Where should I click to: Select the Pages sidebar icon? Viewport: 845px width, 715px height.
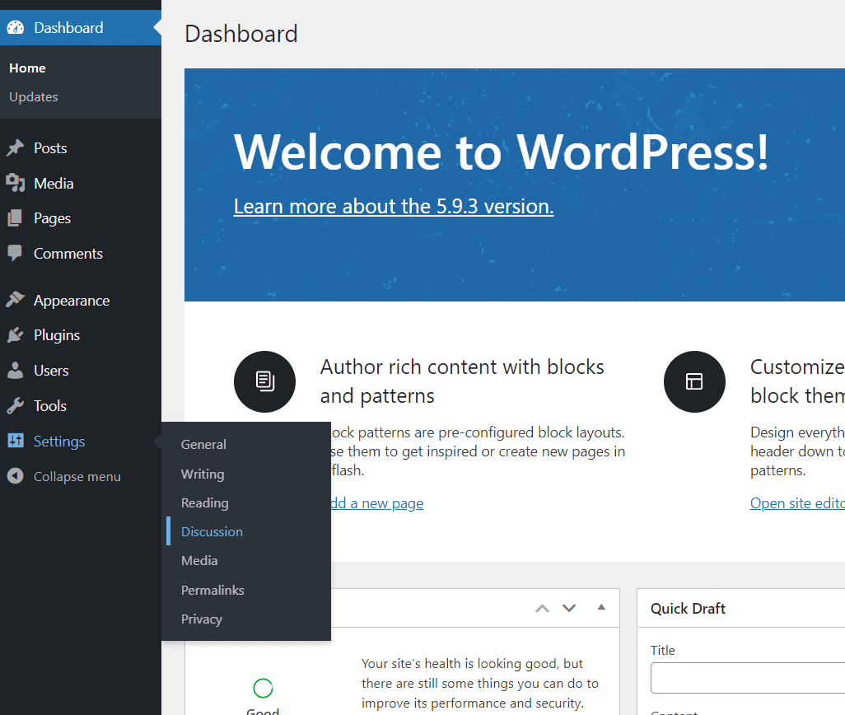pyautogui.click(x=17, y=218)
